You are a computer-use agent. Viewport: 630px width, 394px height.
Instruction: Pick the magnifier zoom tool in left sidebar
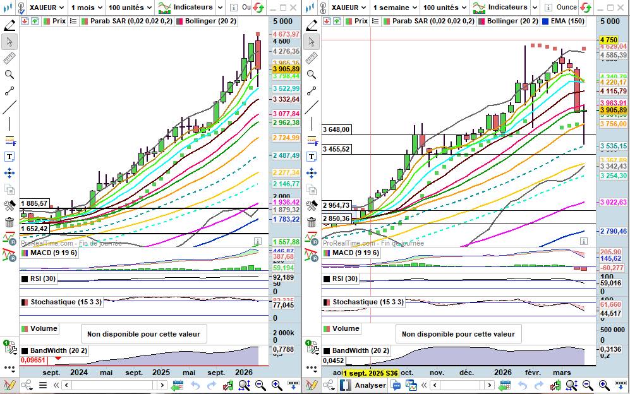pyautogui.click(x=9, y=75)
